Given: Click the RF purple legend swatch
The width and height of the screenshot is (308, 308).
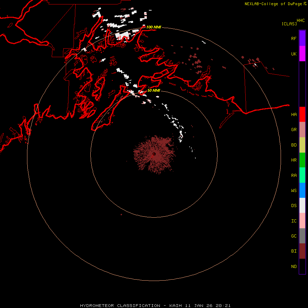Looking at the screenshot, I should (x=302, y=38).
